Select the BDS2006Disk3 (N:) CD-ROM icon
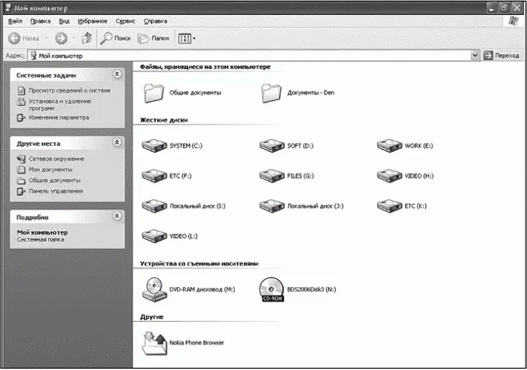527x370 pixels. click(x=271, y=288)
